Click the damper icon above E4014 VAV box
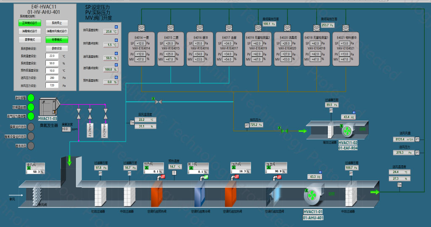 click(x=142, y=28)
